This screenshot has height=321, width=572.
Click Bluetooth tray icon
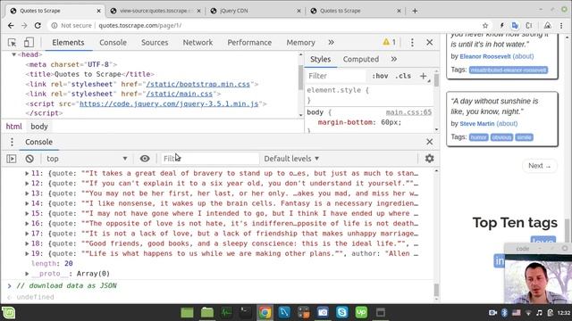coord(504,313)
